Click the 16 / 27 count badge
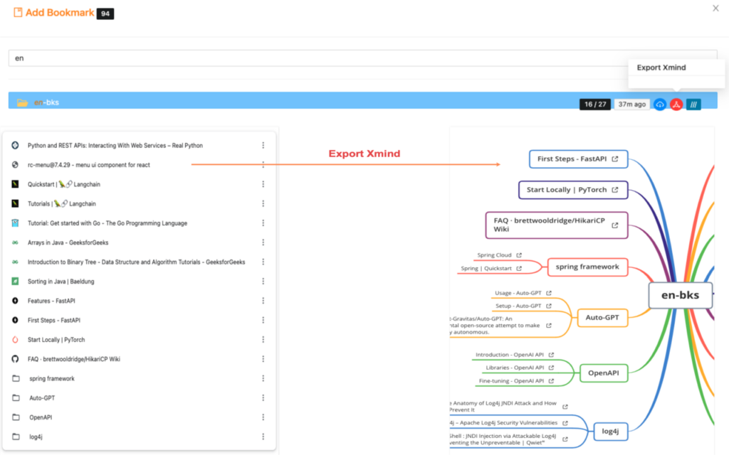Viewport: 729px width, 455px height. click(595, 105)
